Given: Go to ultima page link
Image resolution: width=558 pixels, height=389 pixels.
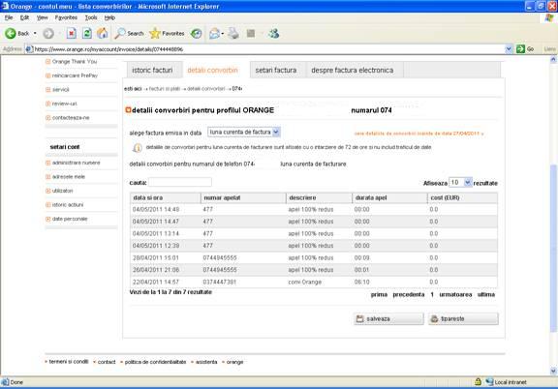Looking at the screenshot, I should tap(486, 294).
